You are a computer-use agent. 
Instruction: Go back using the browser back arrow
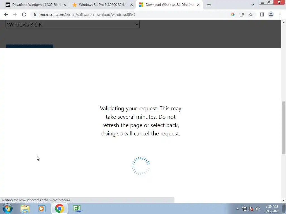click(x=6, y=14)
